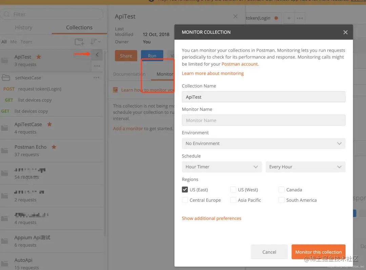Select the Team collections filter
The width and height of the screenshot is (366, 270).
(26, 42)
